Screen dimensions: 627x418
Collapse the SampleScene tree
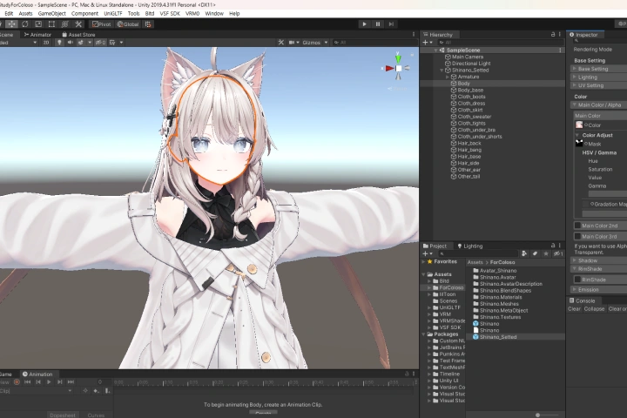[435, 51]
